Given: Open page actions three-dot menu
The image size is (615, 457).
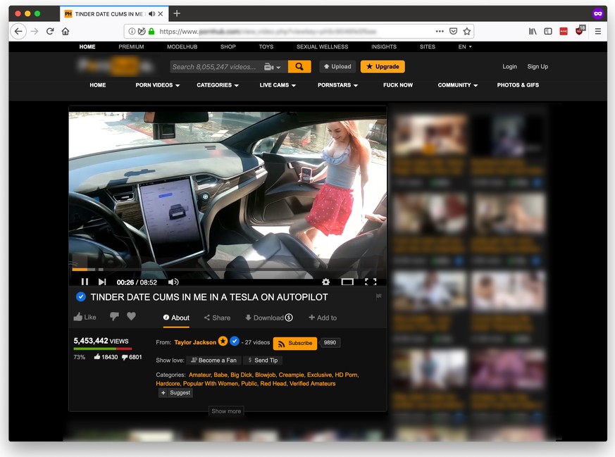Looking at the screenshot, I should pyautogui.click(x=440, y=32).
